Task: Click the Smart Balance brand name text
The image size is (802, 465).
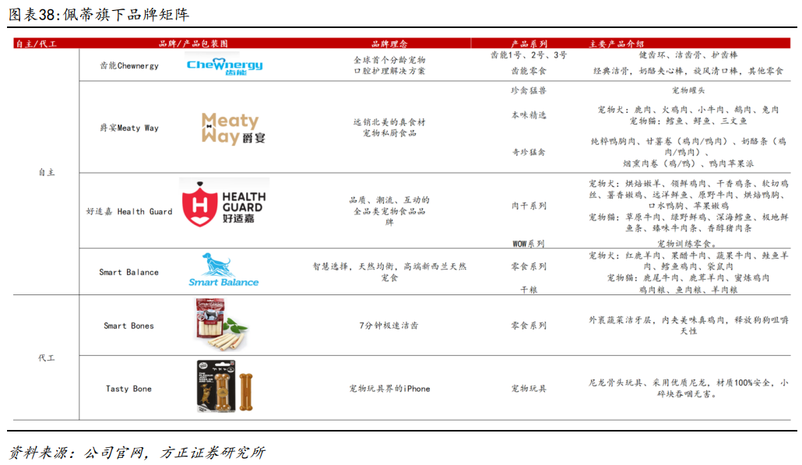Action: (129, 272)
